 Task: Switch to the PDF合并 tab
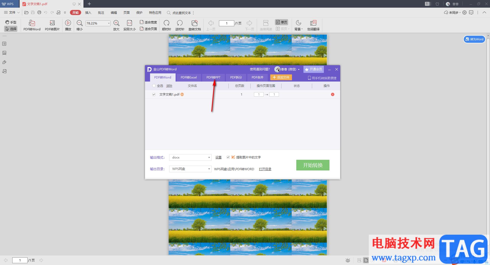click(258, 77)
